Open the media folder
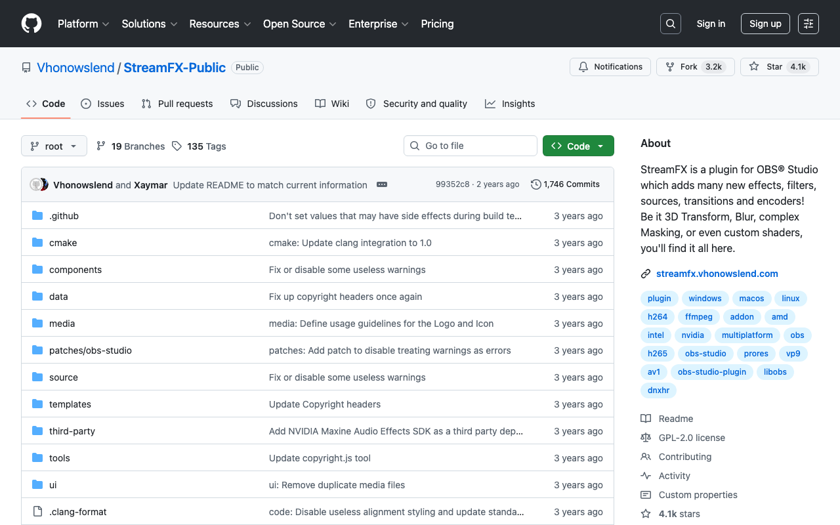 click(x=62, y=324)
